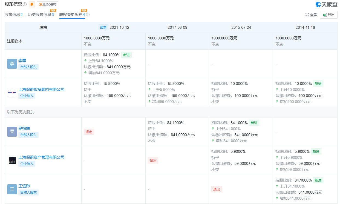Image resolution: width=340 pixels, height=204 pixels.
Task: Click the 天眼查 logo
Action: click(326, 4)
